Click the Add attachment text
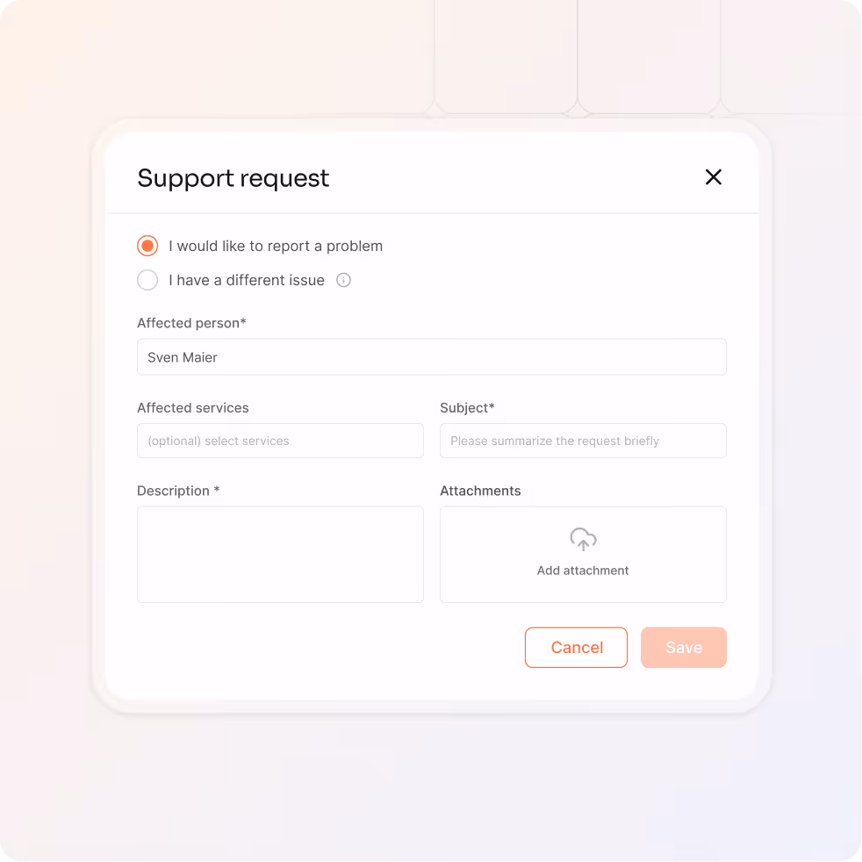This screenshot has width=862, height=862. (x=583, y=571)
